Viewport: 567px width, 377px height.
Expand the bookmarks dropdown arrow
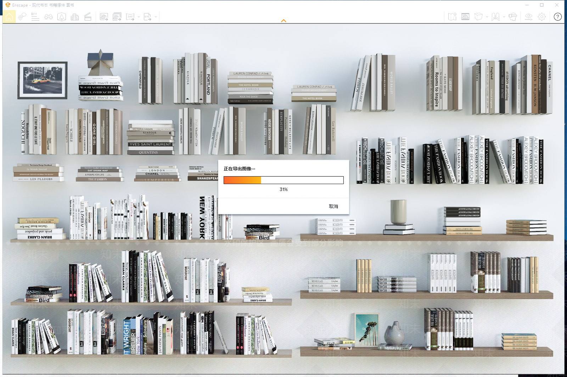[x=504, y=17]
